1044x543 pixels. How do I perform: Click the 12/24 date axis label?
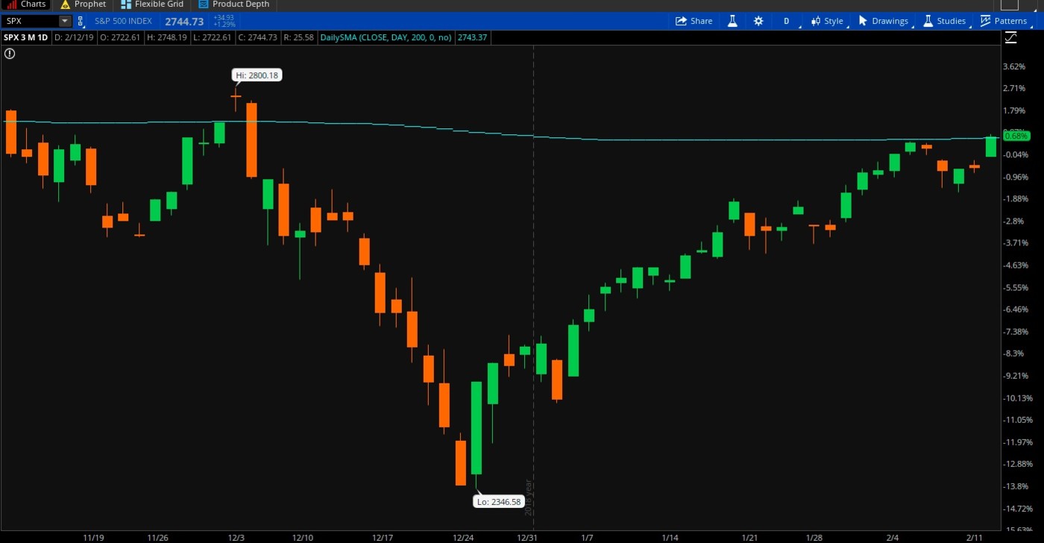[x=463, y=537]
